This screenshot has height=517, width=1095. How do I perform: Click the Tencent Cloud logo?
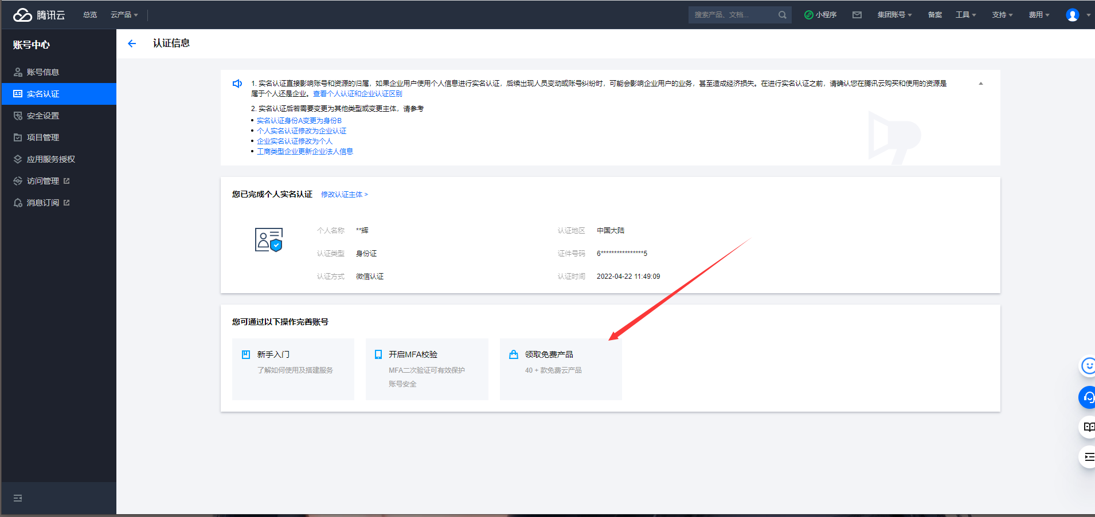(x=39, y=15)
